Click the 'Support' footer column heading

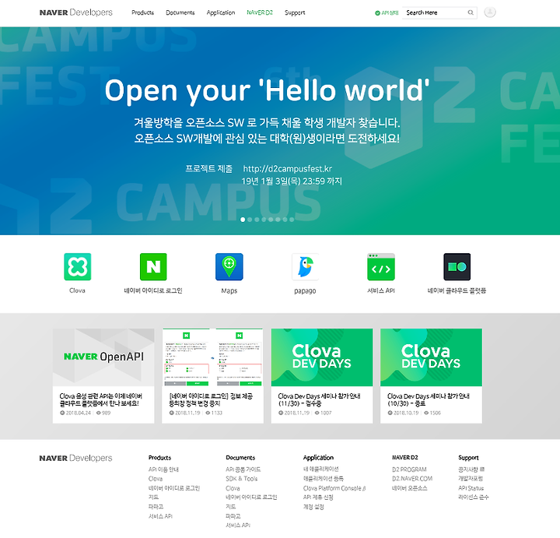pyautogui.click(x=468, y=458)
